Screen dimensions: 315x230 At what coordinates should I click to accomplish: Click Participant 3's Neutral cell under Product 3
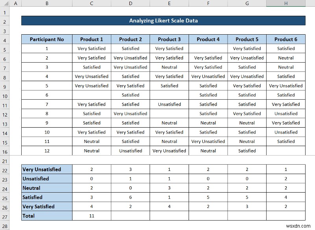[x=169, y=67]
